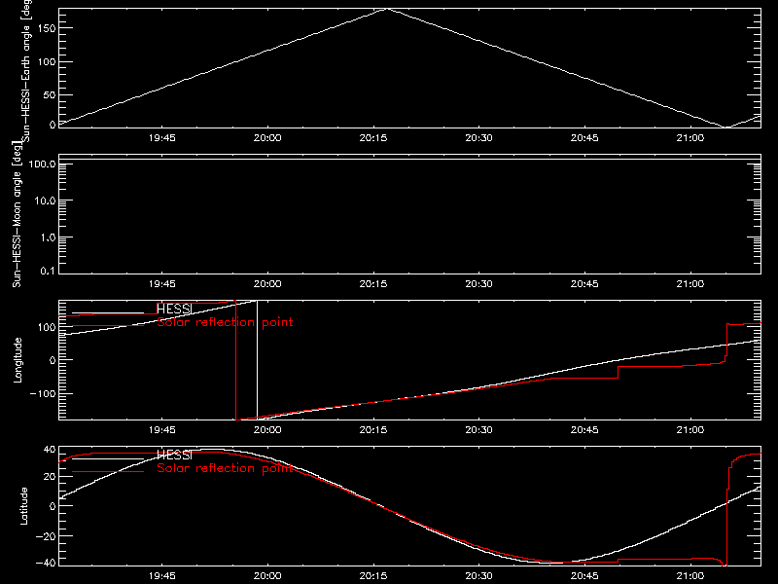Viewport: 778px width, 584px height.
Task: Click 20:45 time label below Moon angle plot
Action: point(584,284)
